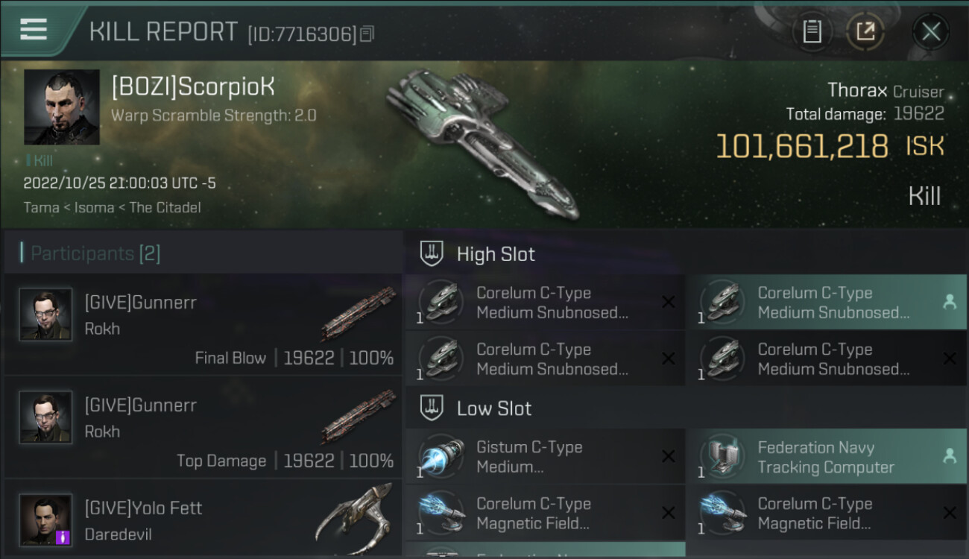Click the [BOZI]ScorpioK pilot name

tap(193, 87)
